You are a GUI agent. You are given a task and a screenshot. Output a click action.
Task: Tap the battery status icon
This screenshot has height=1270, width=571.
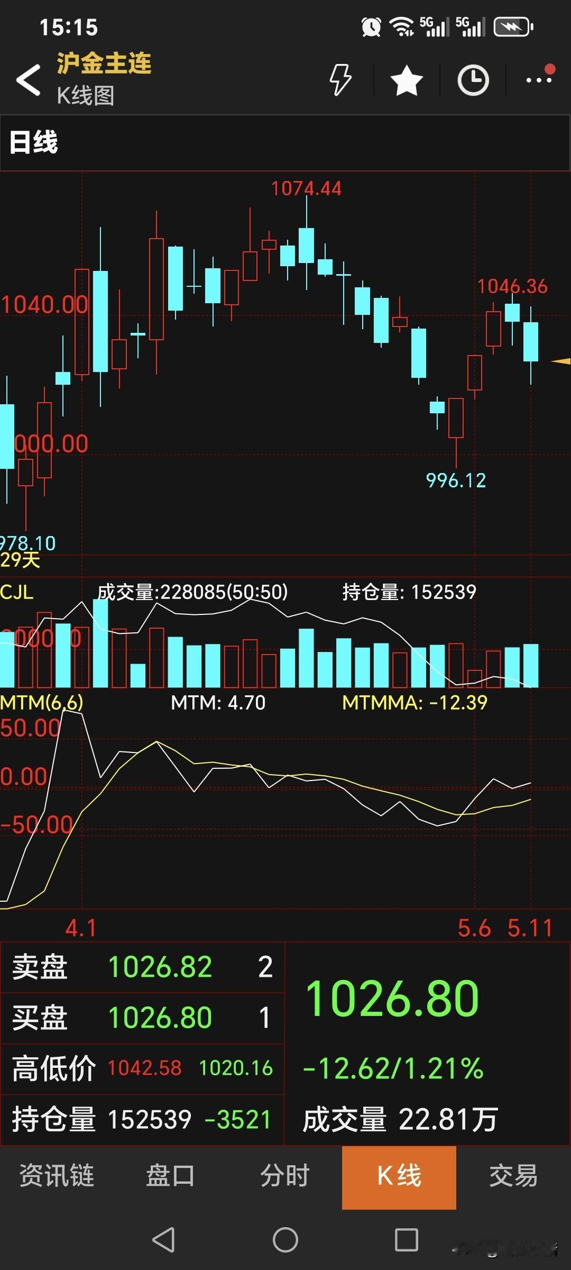tap(513, 26)
